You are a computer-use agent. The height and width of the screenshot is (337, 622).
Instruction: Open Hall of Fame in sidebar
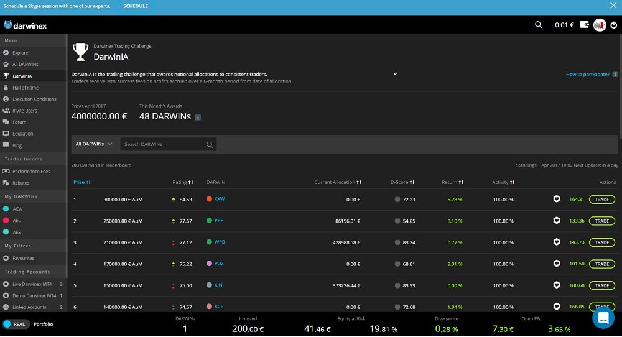tap(26, 88)
